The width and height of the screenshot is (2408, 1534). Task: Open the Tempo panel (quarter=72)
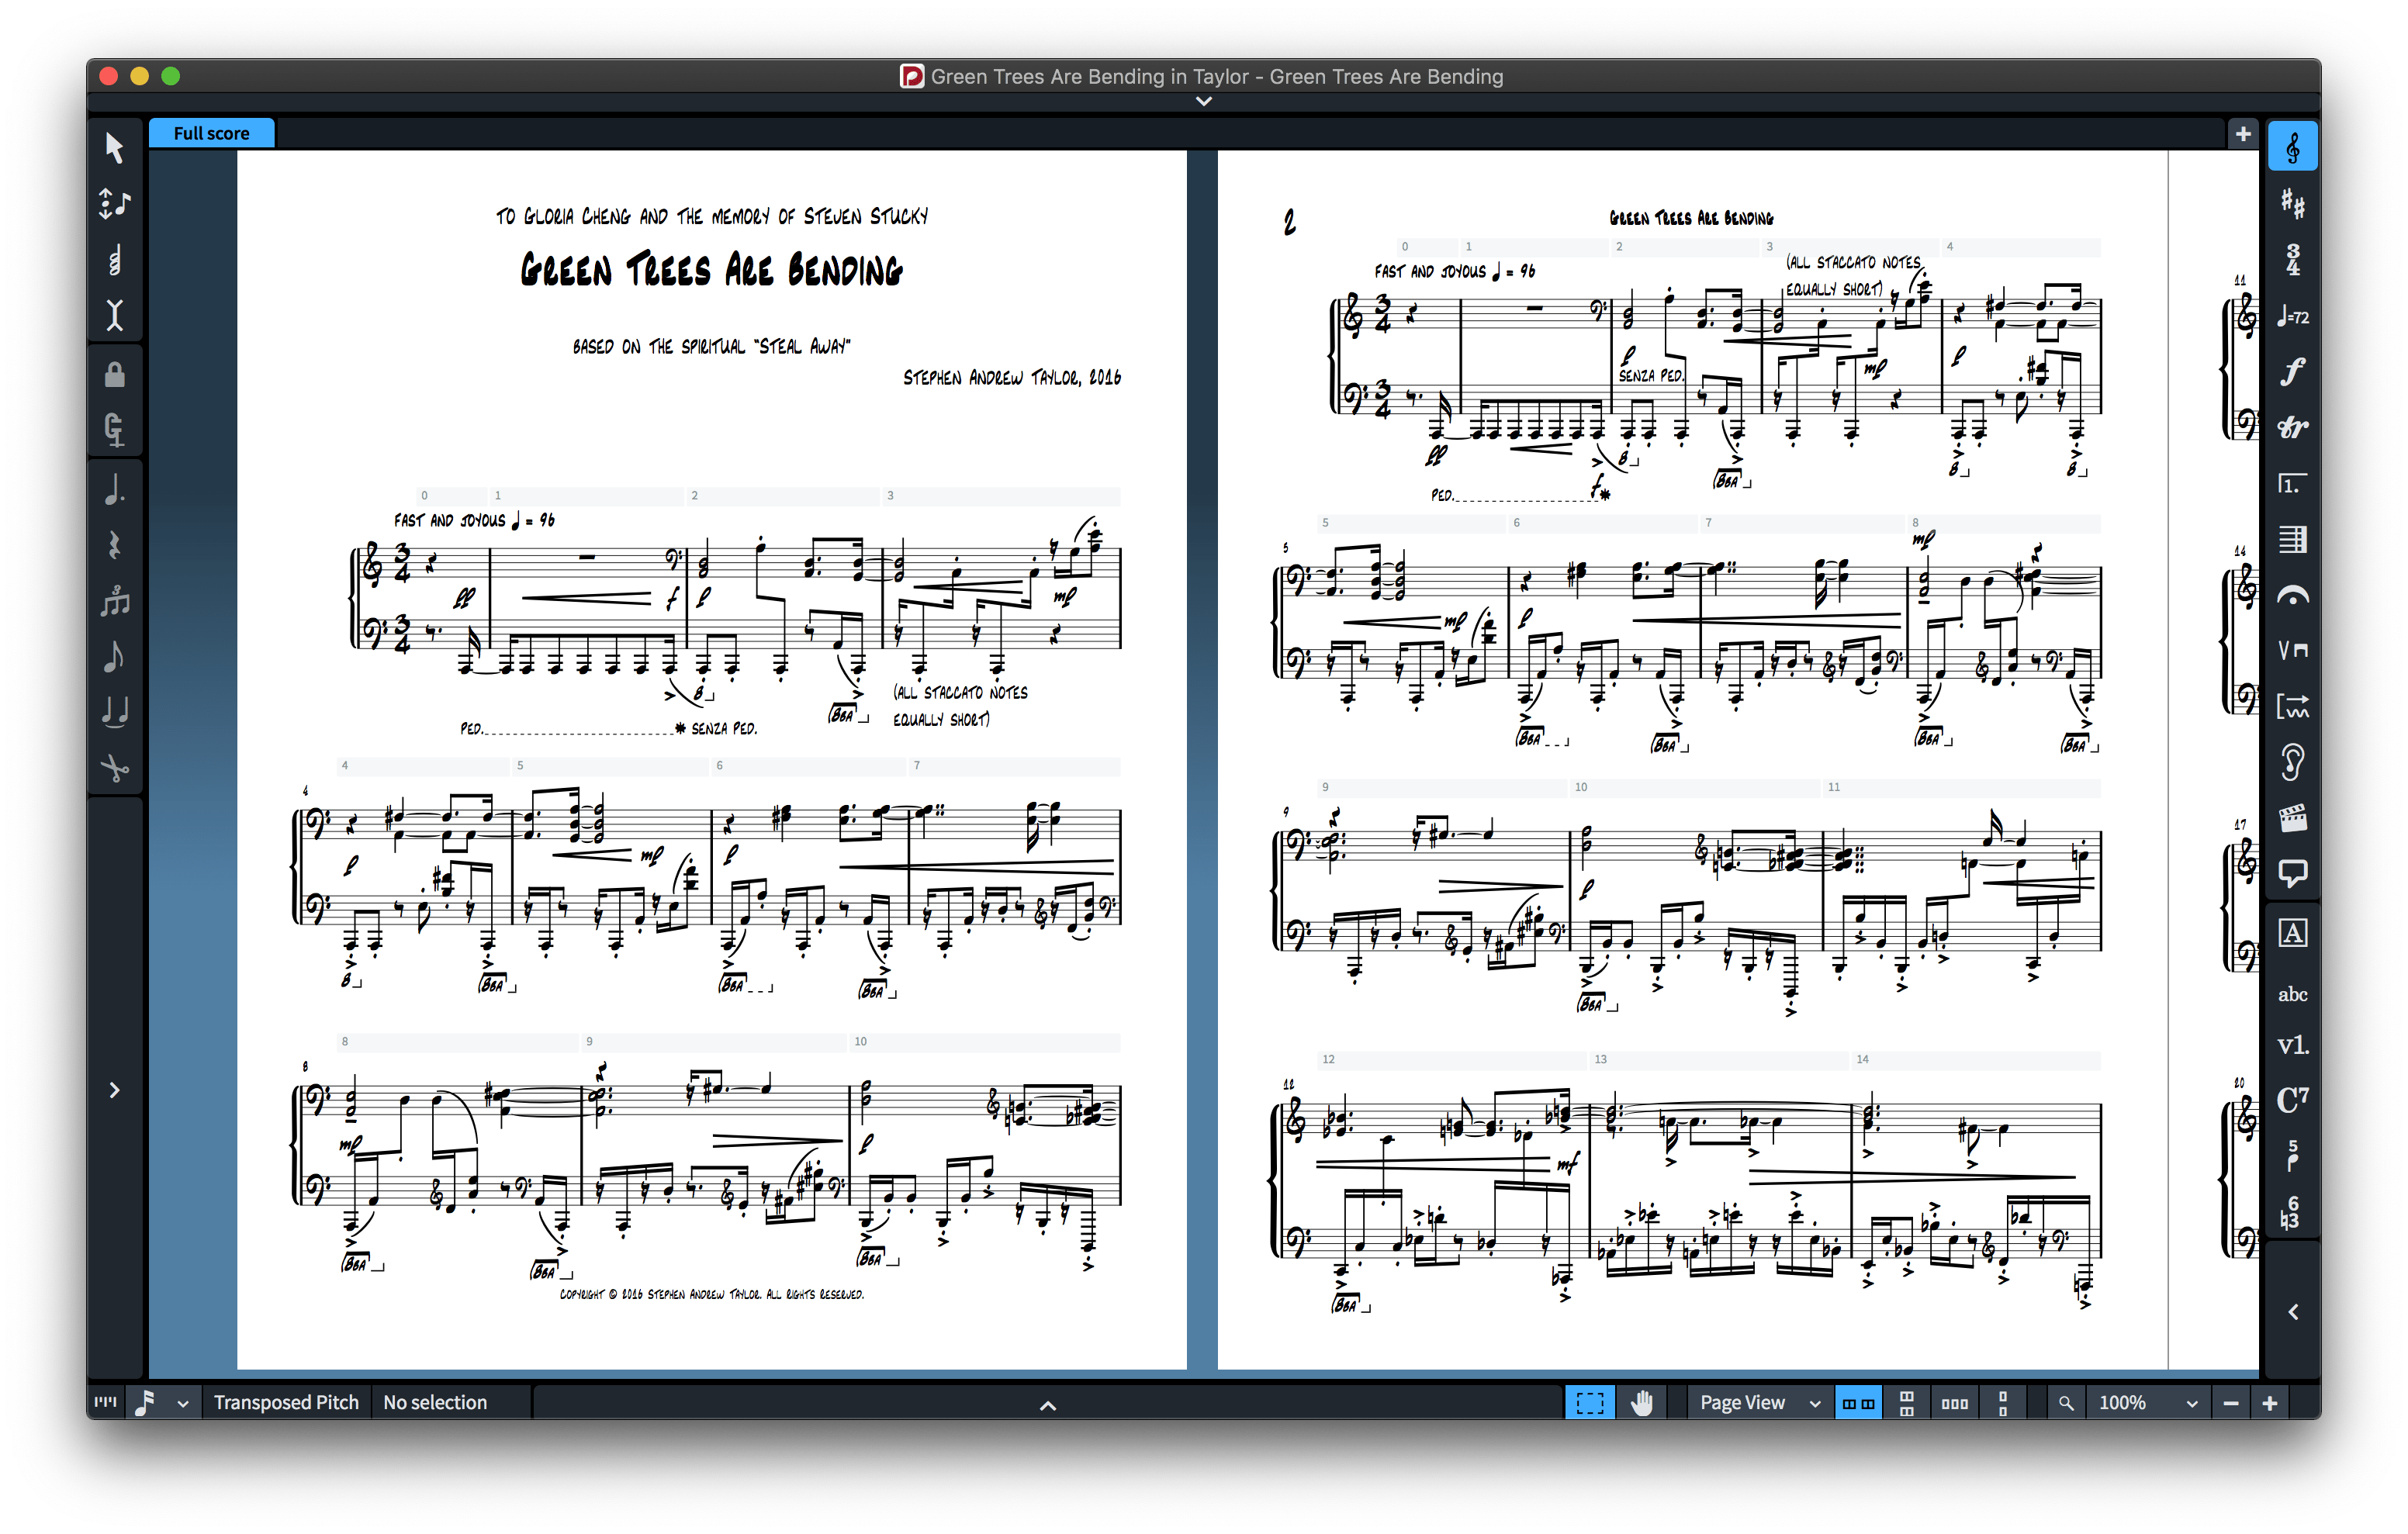[x=2292, y=316]
